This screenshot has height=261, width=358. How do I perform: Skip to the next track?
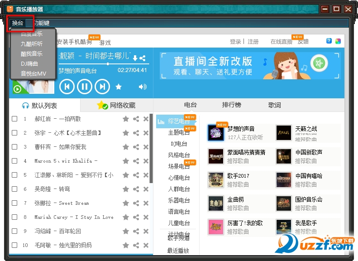[x=102, y=86]
